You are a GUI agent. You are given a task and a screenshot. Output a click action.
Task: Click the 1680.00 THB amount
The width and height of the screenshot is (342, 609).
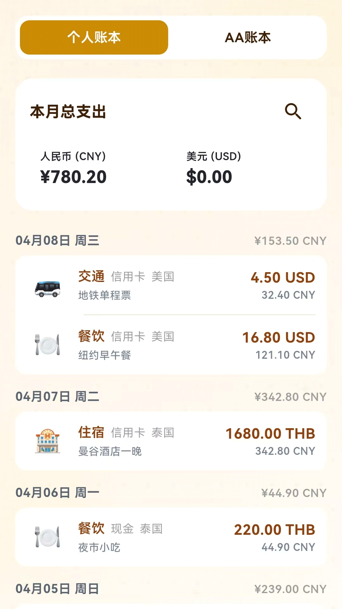(x=270, y=434)
